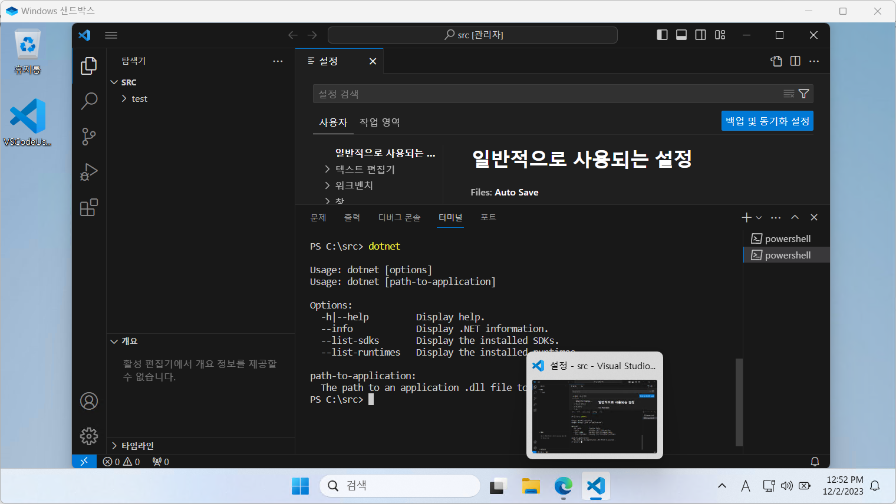Open notifications bell in status bar

tap(815, 462)
